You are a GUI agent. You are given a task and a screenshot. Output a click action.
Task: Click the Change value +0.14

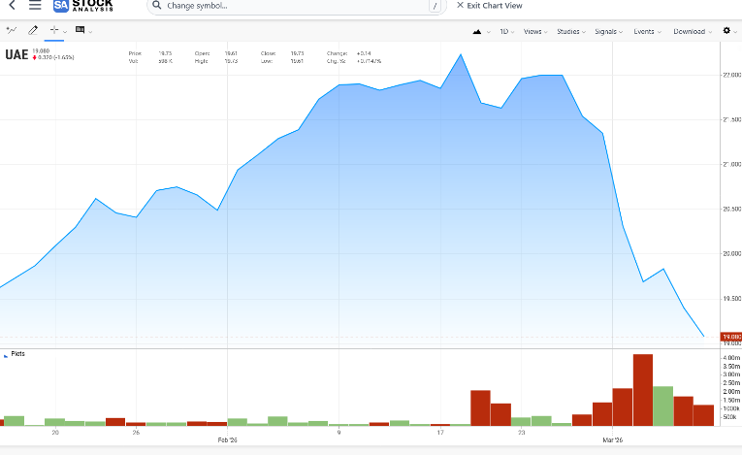tap(364, 53)
